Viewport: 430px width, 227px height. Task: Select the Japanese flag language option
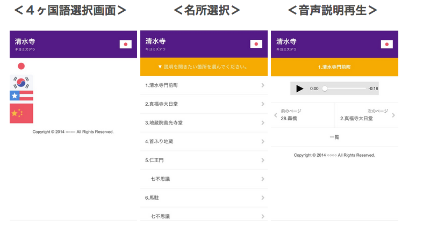click(21, 66)
